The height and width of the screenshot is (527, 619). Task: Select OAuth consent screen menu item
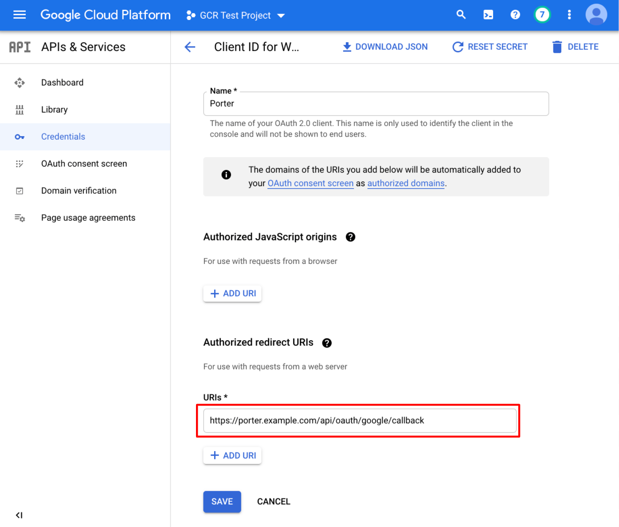click(x=84, y=164)
